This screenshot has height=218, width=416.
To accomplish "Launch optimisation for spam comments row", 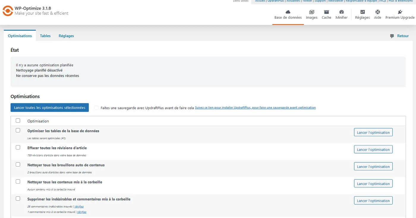I will pos(373,201).
